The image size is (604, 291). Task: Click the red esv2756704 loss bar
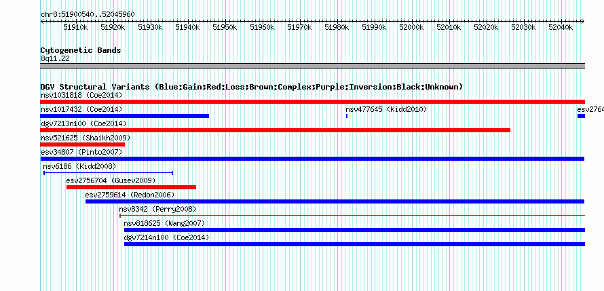pyautogui.click(x=132, y=187)
